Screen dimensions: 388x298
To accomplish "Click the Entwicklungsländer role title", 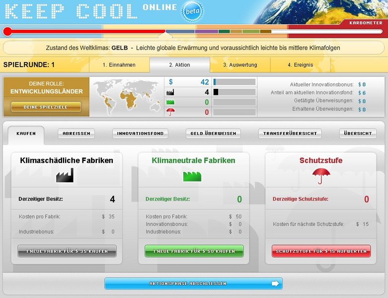I will pyautogui.click(x=47, y=91).
